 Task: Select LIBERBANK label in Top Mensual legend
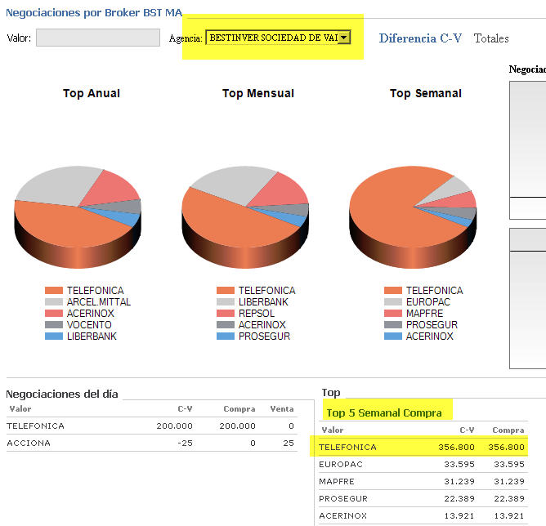[x=263, y=302]
